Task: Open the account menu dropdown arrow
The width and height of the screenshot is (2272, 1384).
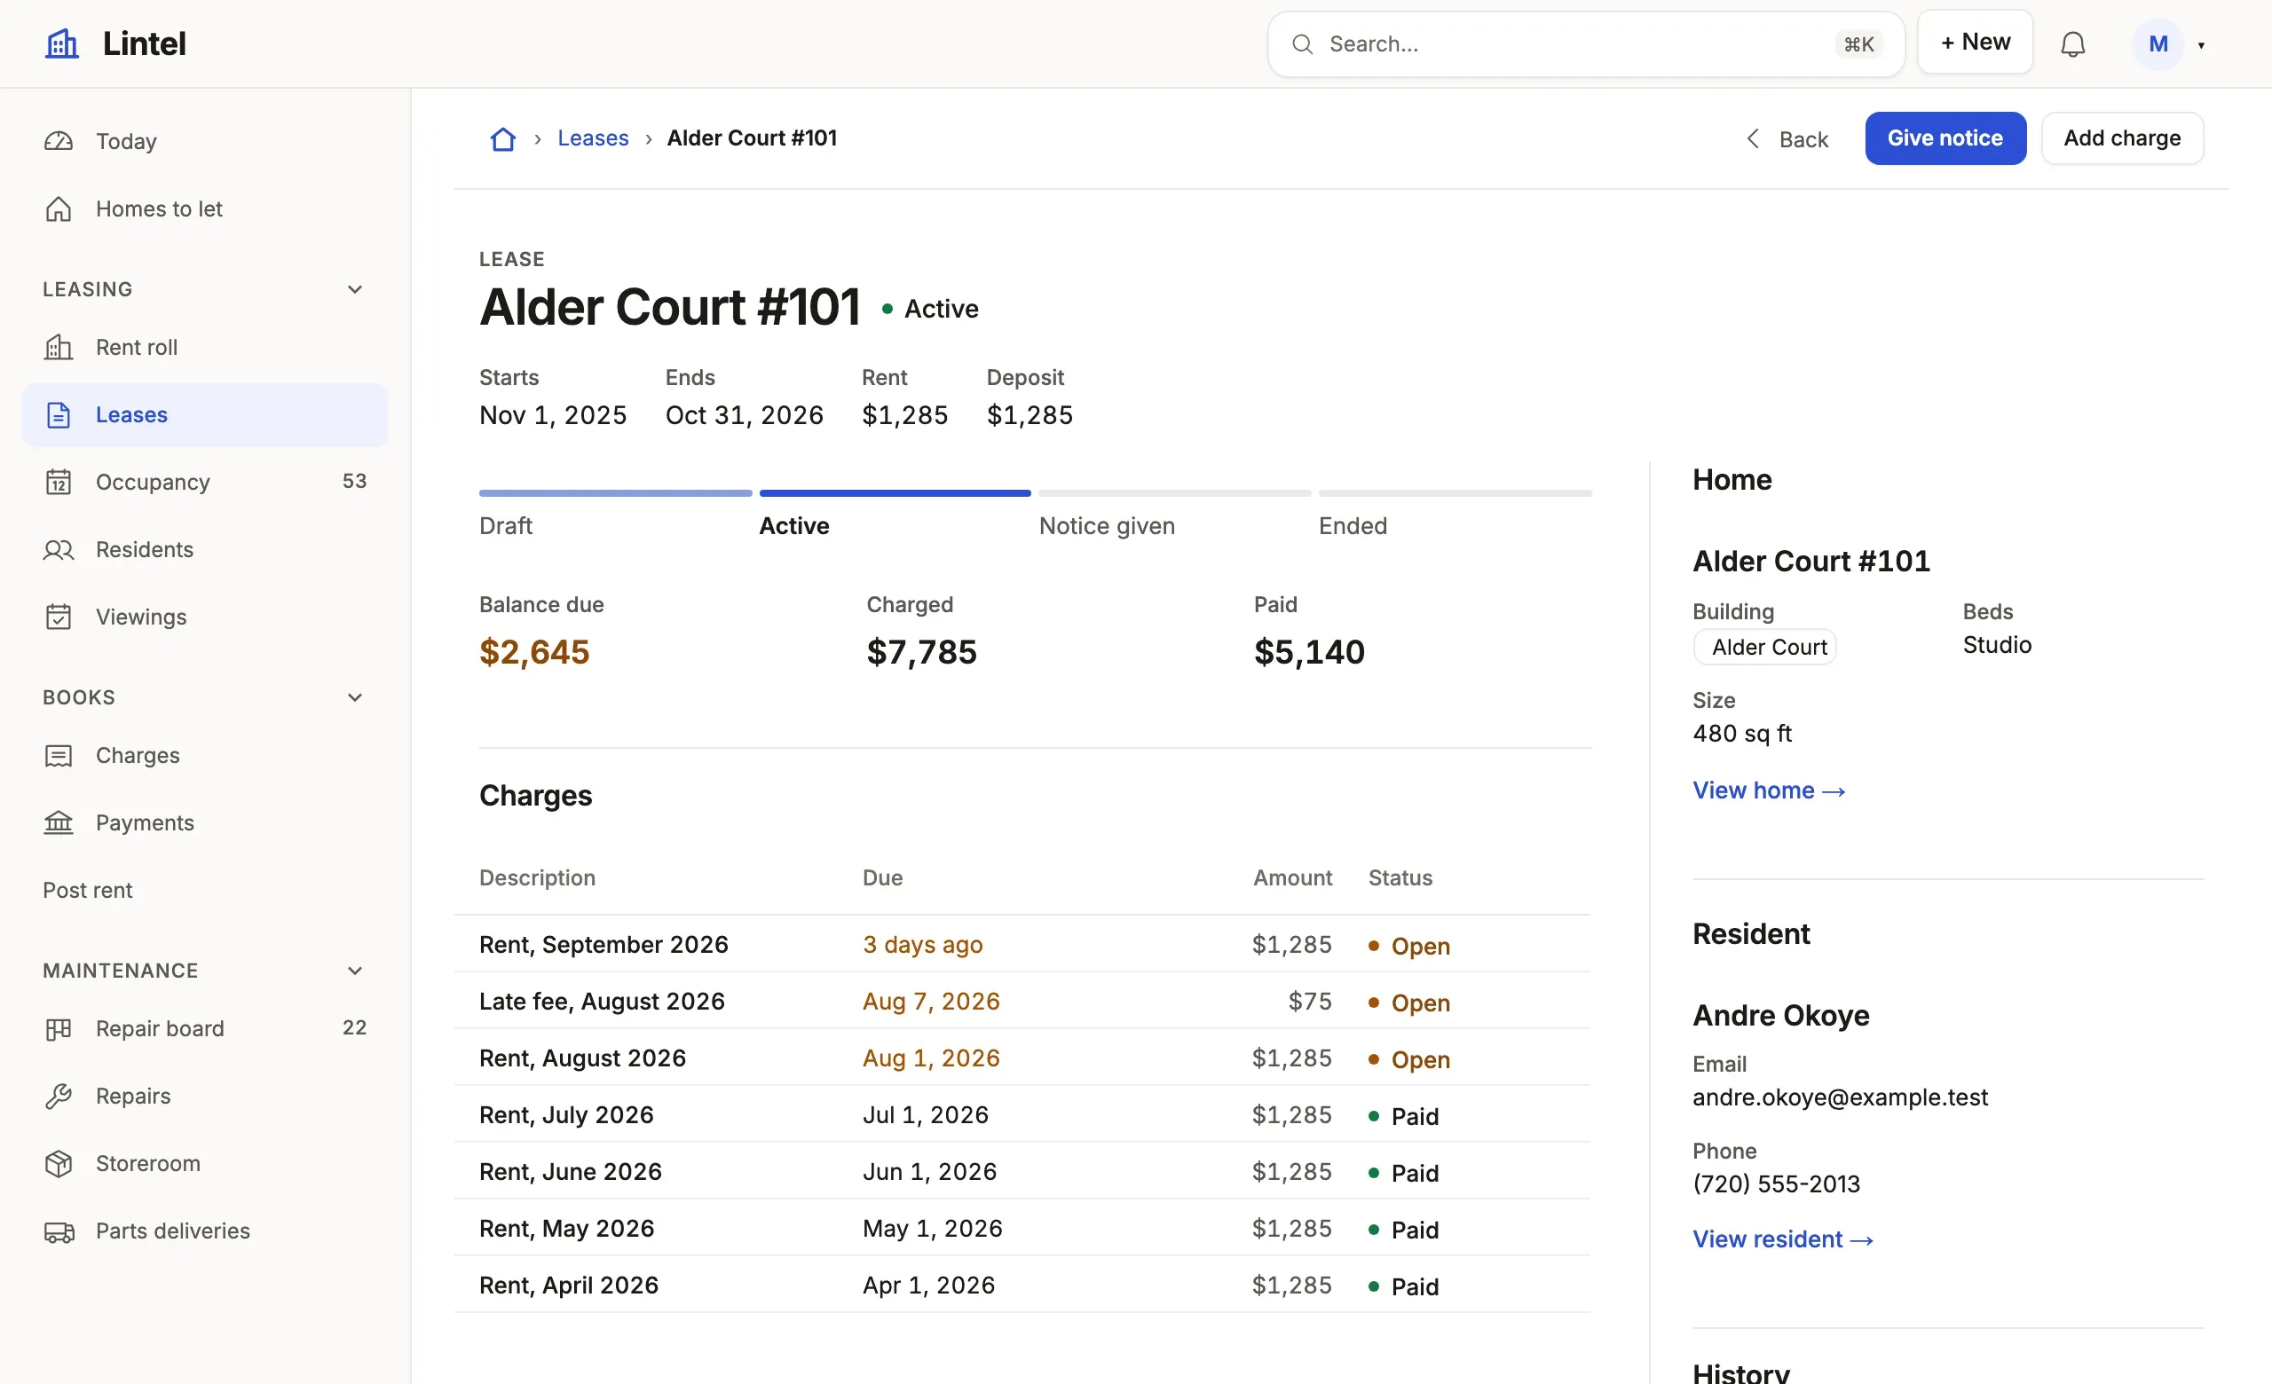Action: click(x=2201, y=45)
